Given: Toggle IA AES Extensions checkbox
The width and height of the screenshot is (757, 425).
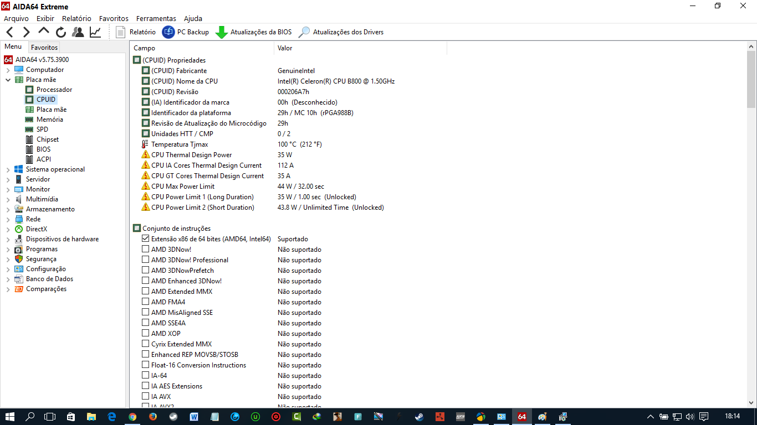Looking at the screenshot, I should tap(146, 386).
